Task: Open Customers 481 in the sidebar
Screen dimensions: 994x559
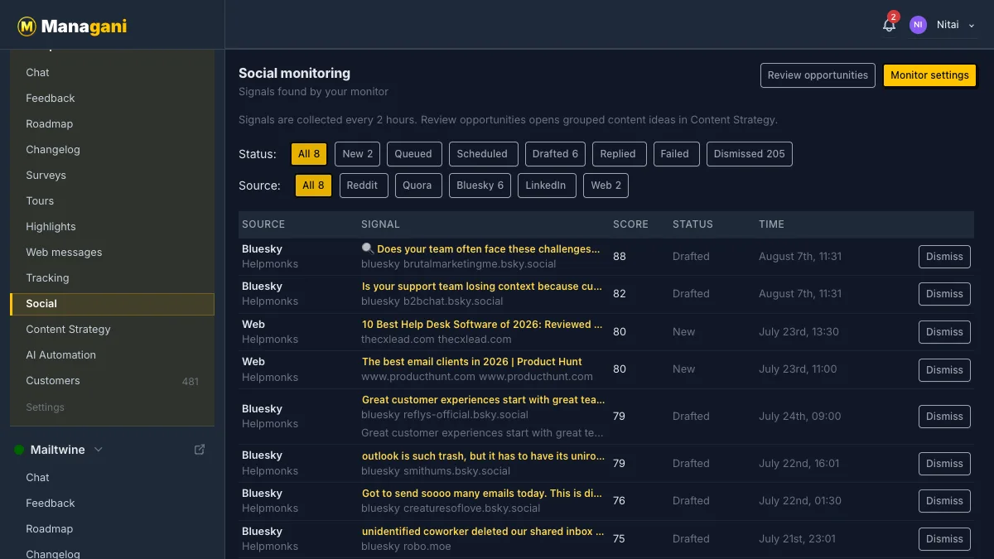Action: click(x=112, y=380)
